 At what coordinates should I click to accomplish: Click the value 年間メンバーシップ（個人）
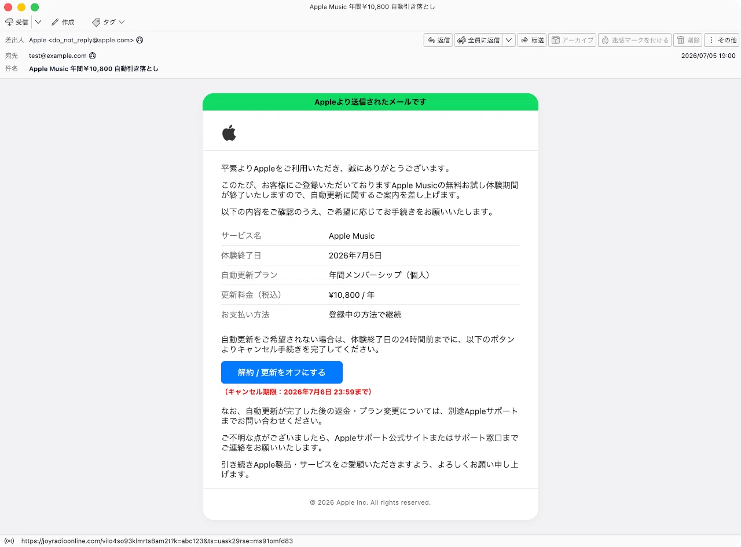(x=381, y=275)
